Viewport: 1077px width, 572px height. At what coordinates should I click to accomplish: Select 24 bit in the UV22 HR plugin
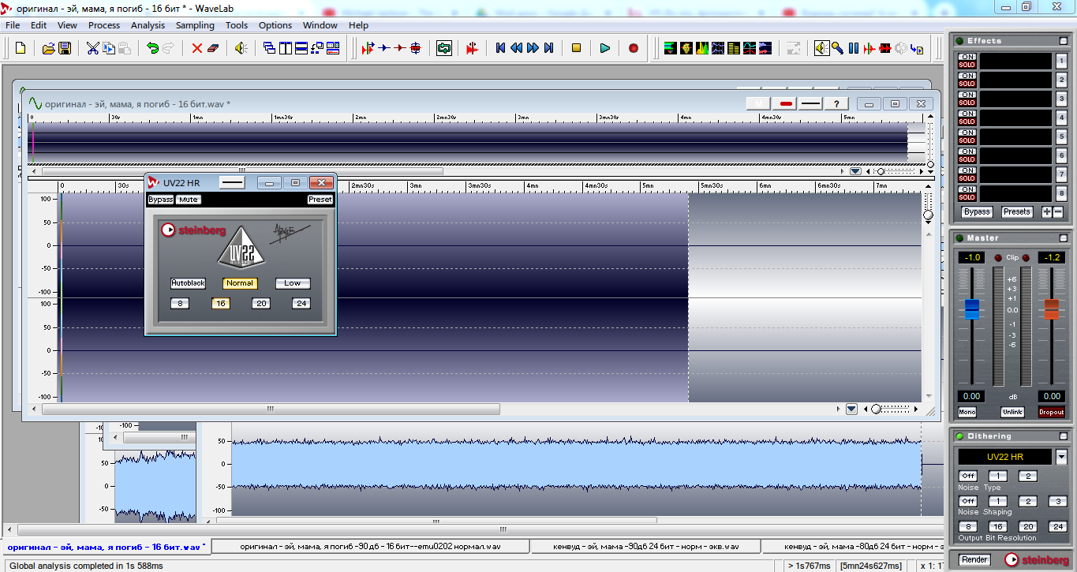[301, 303]
